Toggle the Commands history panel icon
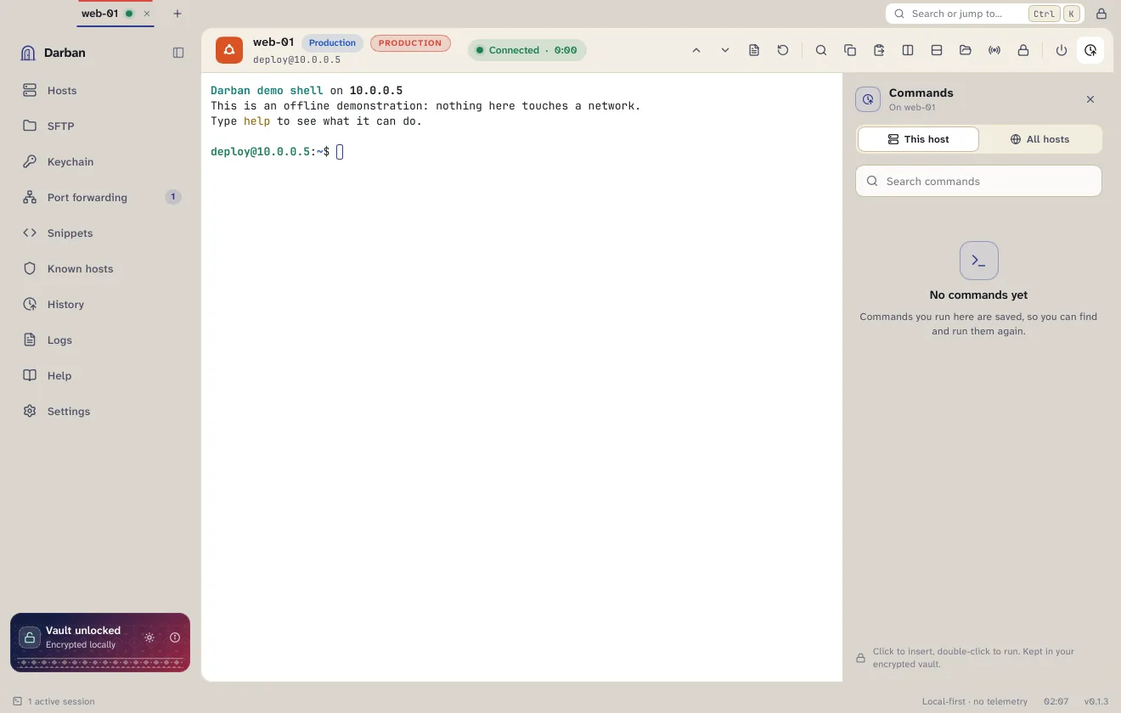Screen dimensions: 1121x713 [x=1090, y=50]
